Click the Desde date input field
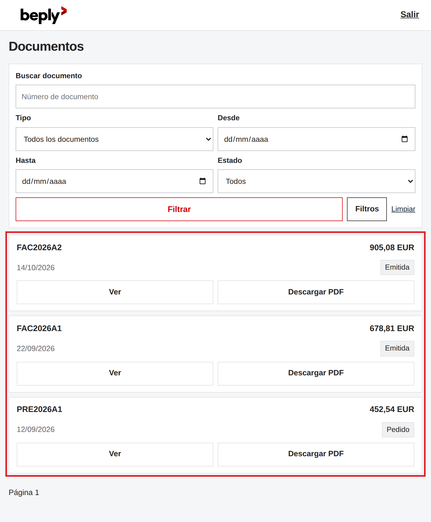This screenshot has height=522, width=431. pyautogui.click(x=317, y=139)
